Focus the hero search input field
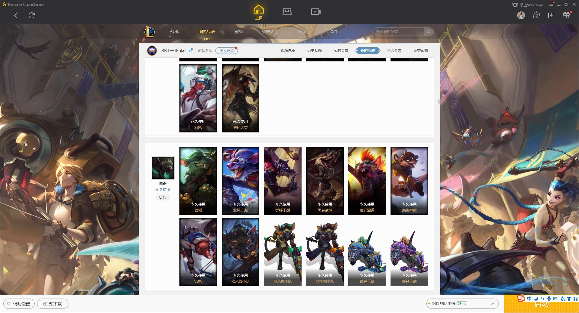This screenshot has width=579, height=313. pyautogui.click(x=399, y=32)
